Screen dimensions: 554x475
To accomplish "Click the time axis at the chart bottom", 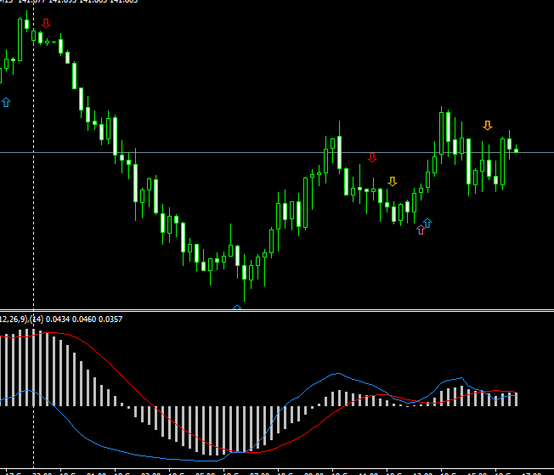I will pos(277,471).
